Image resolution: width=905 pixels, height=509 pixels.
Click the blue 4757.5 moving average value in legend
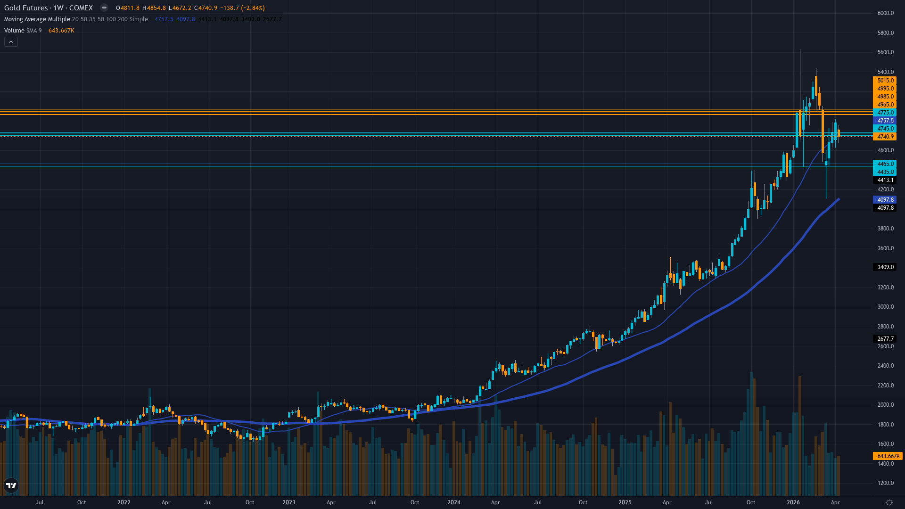pyautogui.click(x=164, y=19)
